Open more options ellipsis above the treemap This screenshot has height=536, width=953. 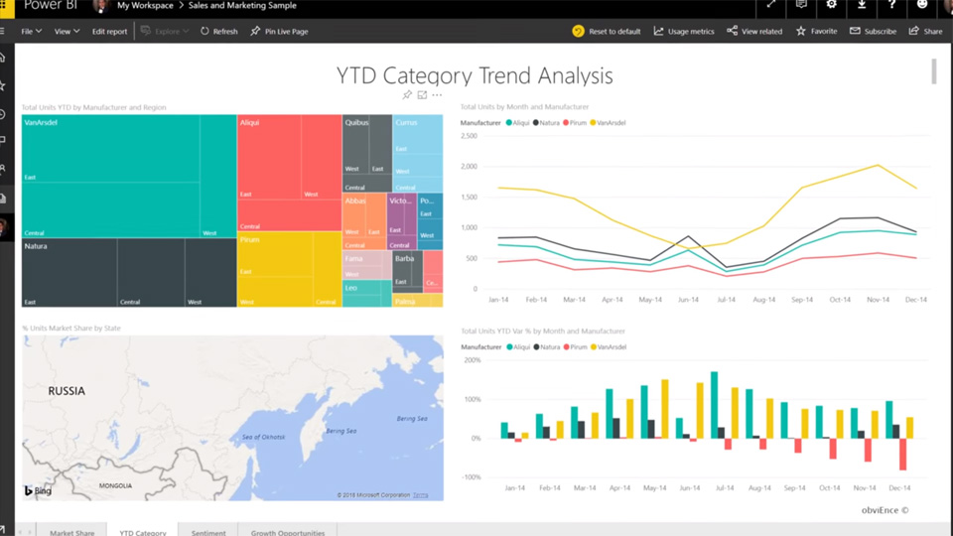click(437, 95)
